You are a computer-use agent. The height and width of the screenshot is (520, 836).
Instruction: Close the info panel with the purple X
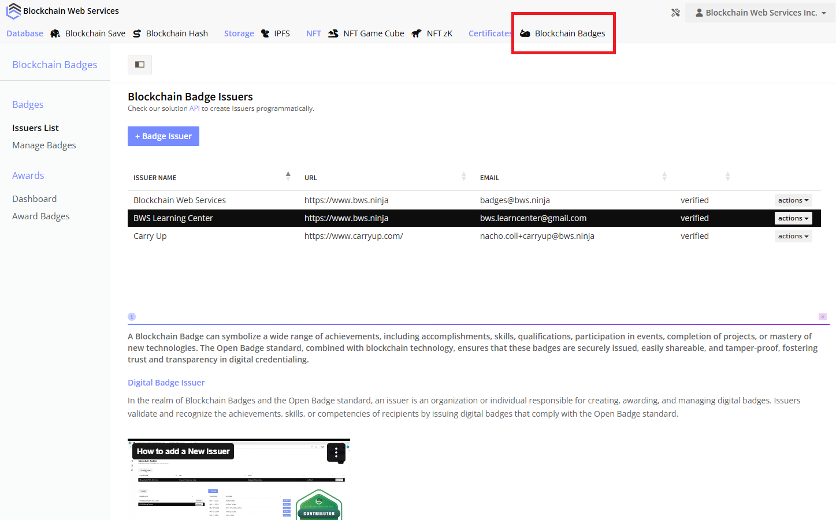coord(823,317)
